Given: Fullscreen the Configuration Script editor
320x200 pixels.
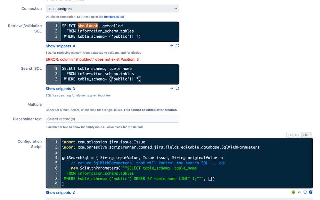Looking at the screenshot, I should pos(305,192).
